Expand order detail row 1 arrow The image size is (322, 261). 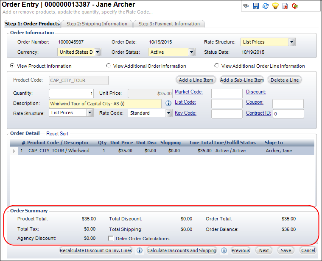pos(14,151)
